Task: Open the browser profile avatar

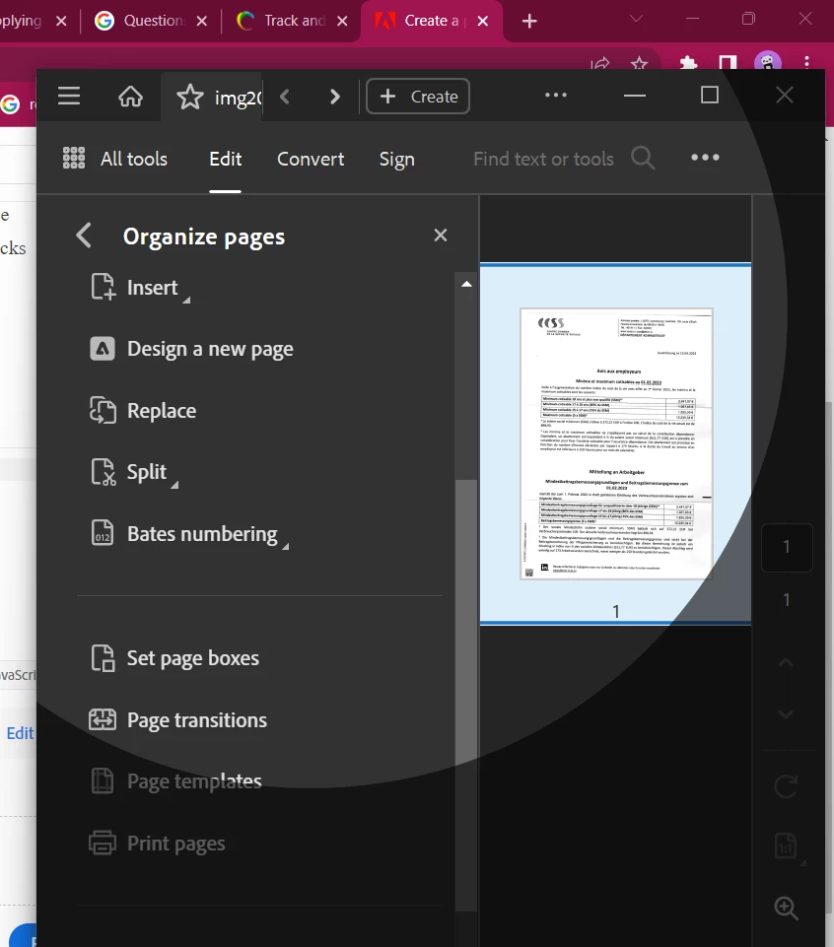Action: tap(768, 62)
